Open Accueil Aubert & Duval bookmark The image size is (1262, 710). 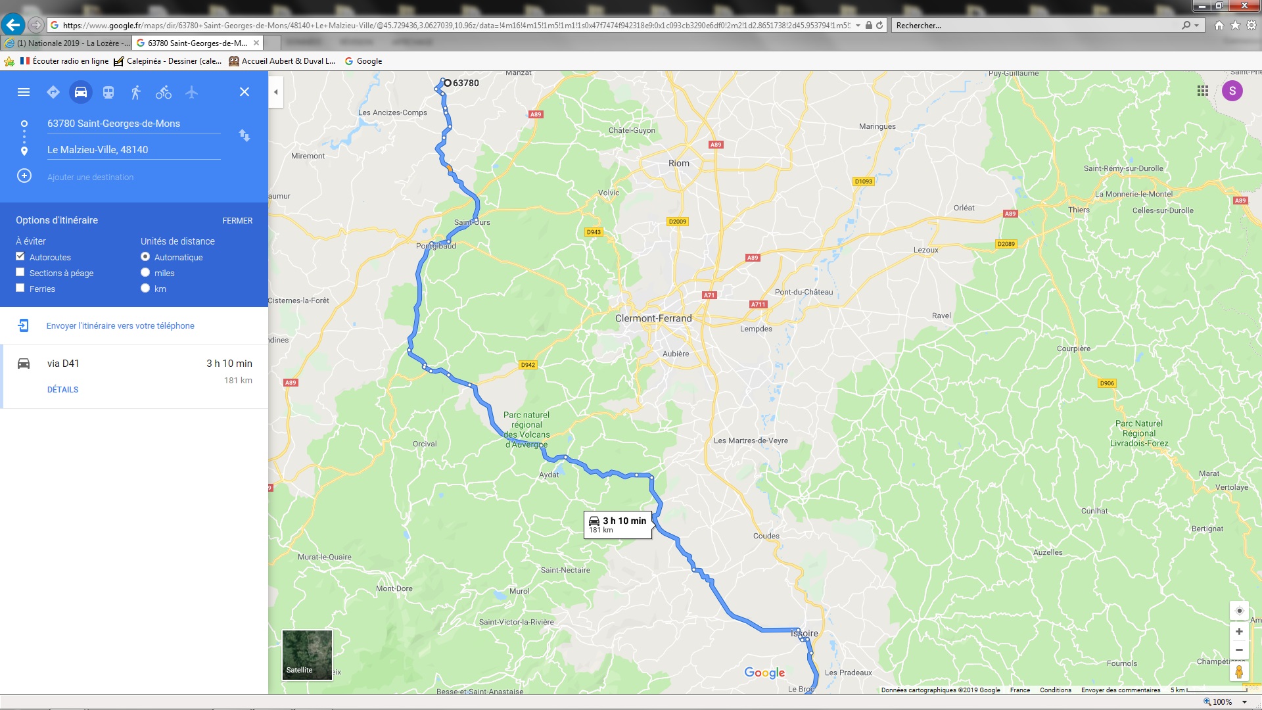(282, 61)
